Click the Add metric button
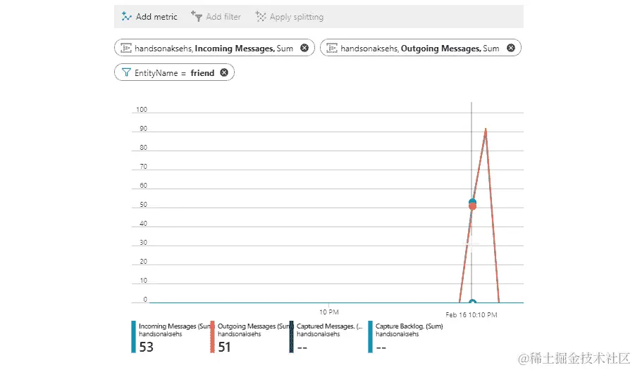 pyautogui.click(x=149, y=17)
